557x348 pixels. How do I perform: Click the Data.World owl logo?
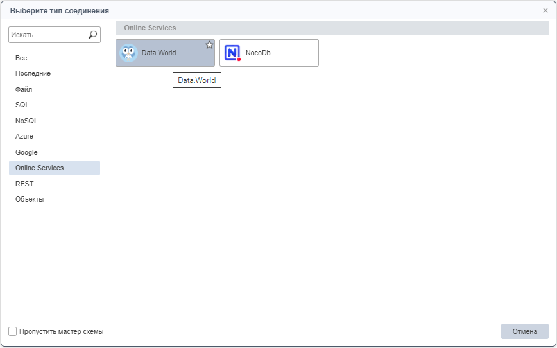(x=129, y=53)
